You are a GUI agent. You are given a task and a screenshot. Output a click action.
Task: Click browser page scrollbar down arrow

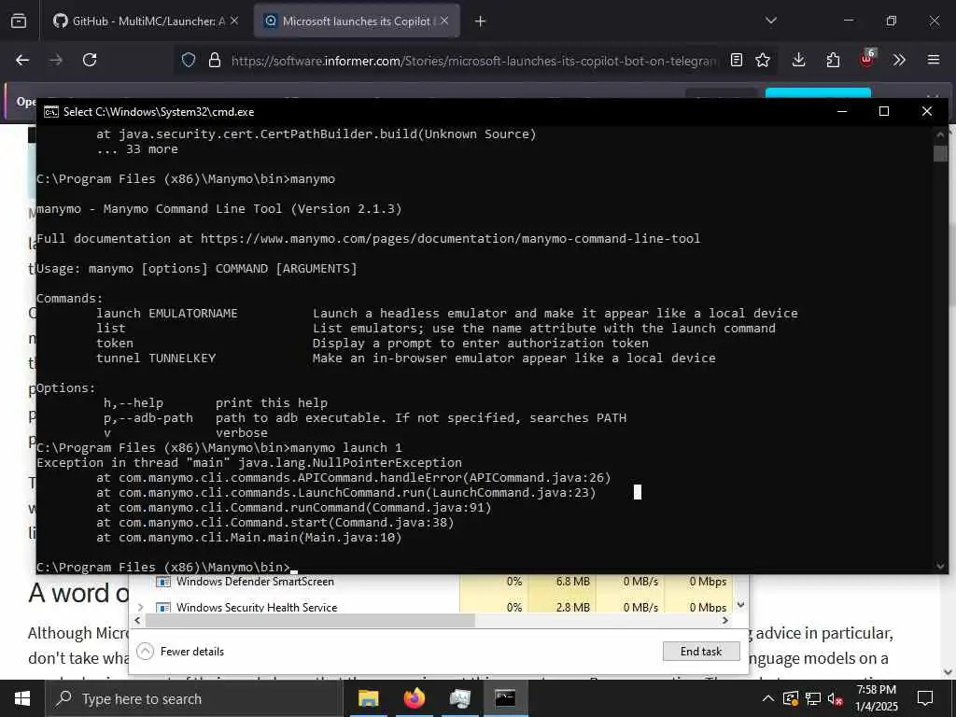click(949, 672)
